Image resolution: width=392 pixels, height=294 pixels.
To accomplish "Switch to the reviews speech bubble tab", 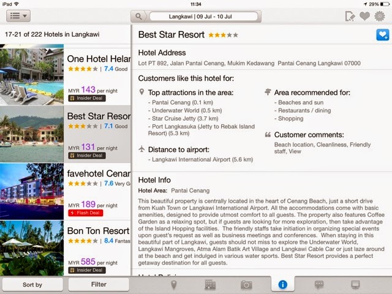I will click(x=319, y=284).
